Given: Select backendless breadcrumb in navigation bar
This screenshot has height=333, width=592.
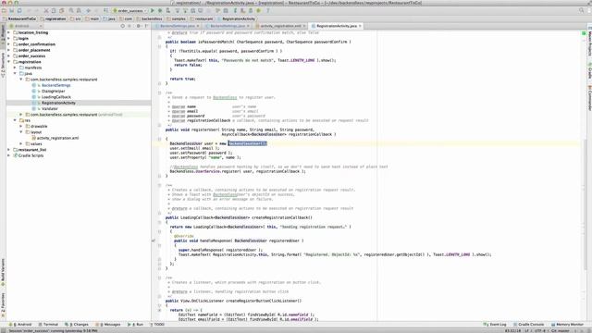Looking at the screenshot, I should [149, 18].
